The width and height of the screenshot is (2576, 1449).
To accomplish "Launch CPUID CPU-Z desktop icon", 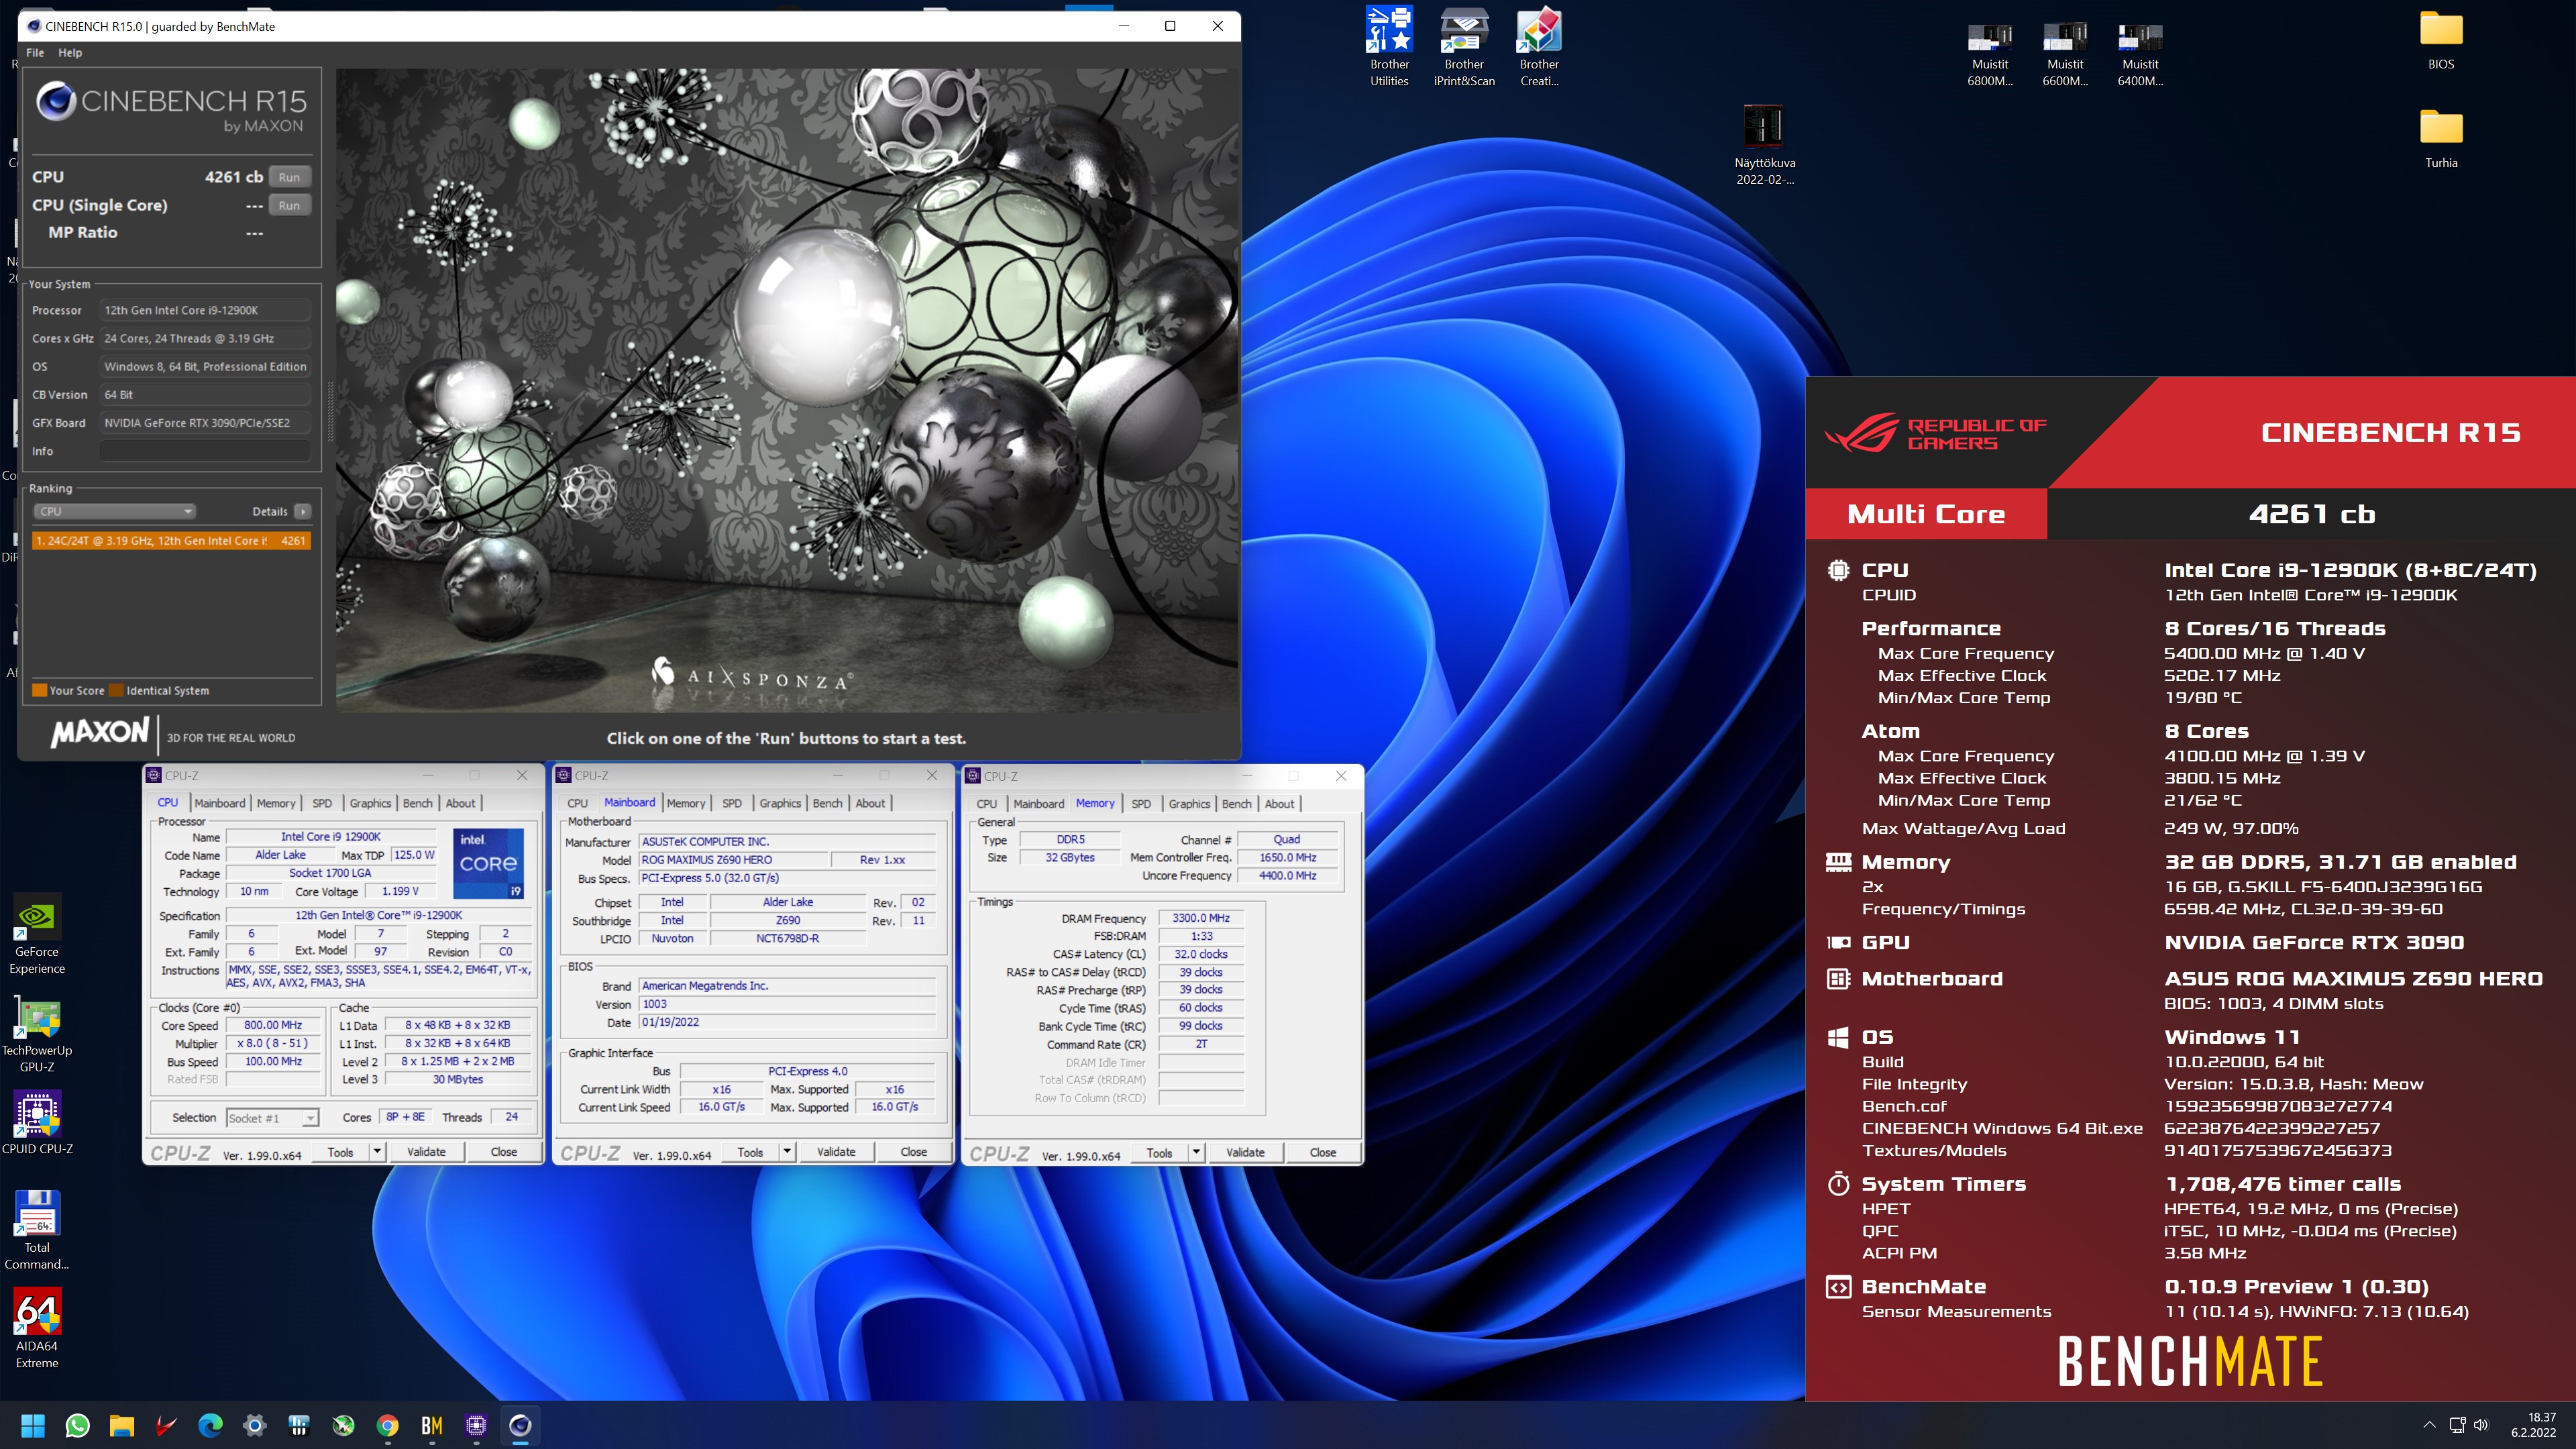I will pyautogui.click(x=37, y=1123).
